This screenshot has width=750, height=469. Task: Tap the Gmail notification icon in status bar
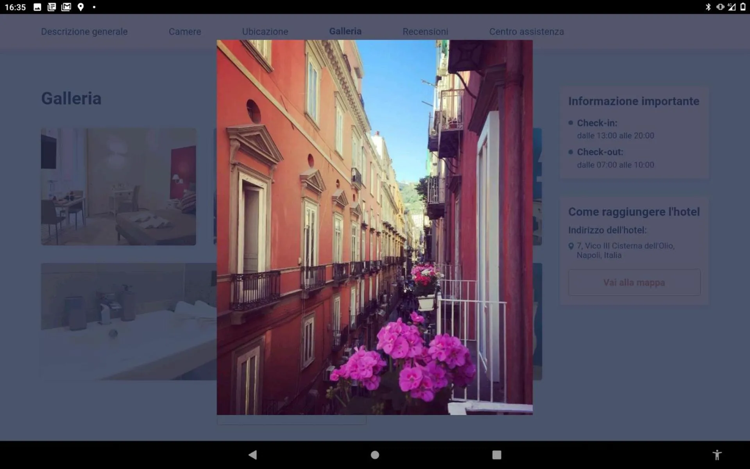tap(66, 7)
